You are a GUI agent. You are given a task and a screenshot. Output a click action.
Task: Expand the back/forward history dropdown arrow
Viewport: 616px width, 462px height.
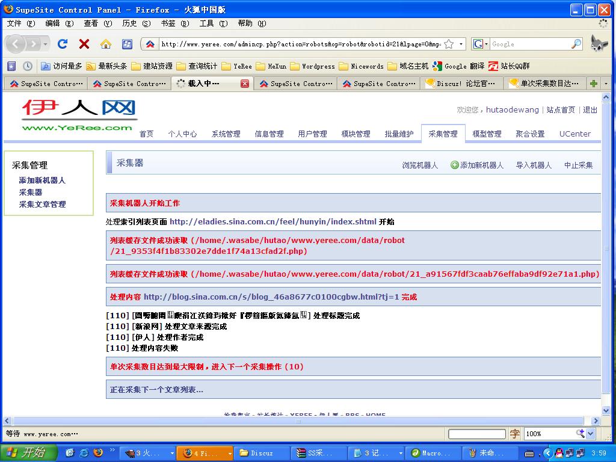[46, 44]
